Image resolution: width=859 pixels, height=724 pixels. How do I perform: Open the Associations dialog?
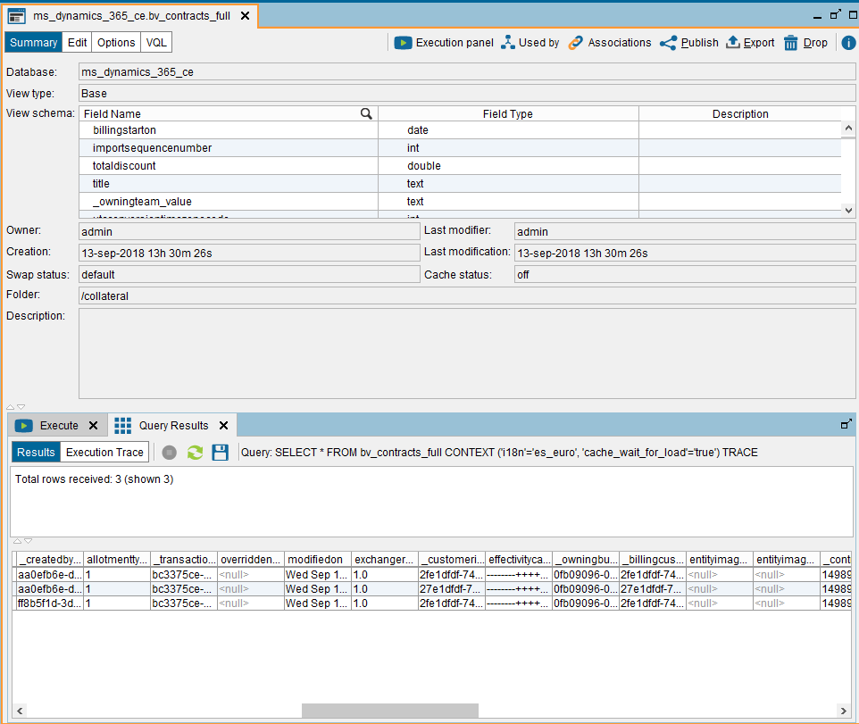(x=610, y=43)
